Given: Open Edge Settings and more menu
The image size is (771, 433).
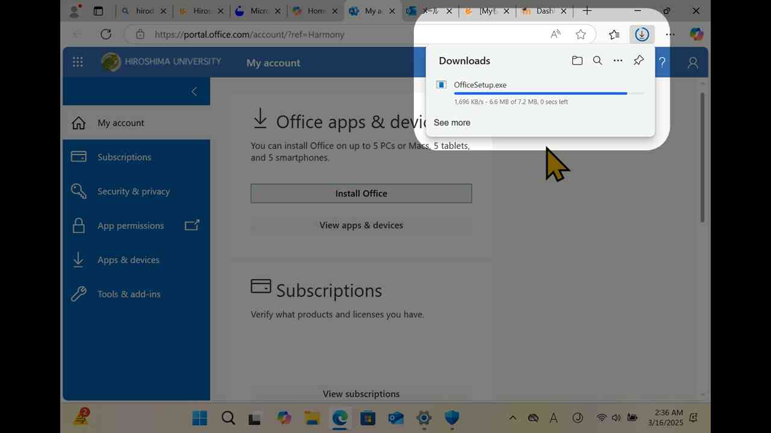Looking at the screenshot, I should pyautogui.click(x=670, y=34).
